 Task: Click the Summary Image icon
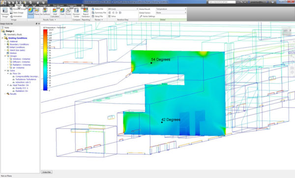click(5, 12)
